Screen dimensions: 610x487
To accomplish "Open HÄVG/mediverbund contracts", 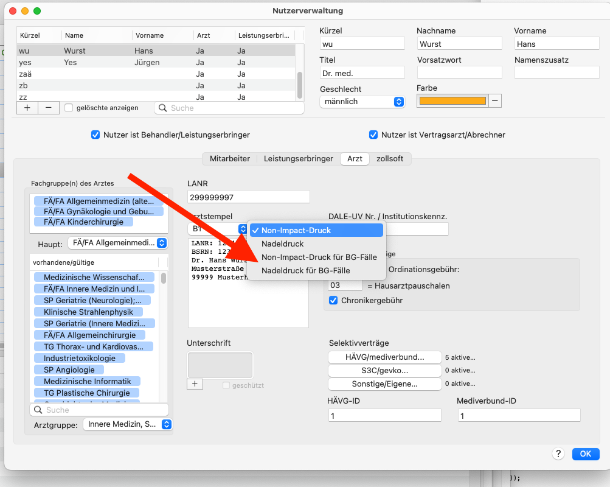I will pos(385,357).
